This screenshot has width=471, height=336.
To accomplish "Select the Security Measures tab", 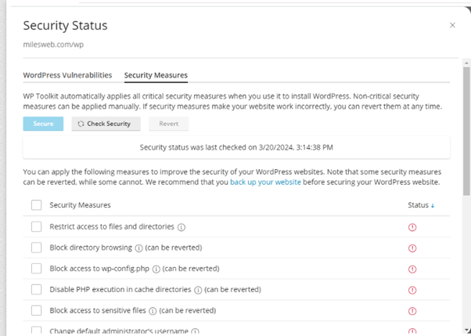I will pos(156,75).
